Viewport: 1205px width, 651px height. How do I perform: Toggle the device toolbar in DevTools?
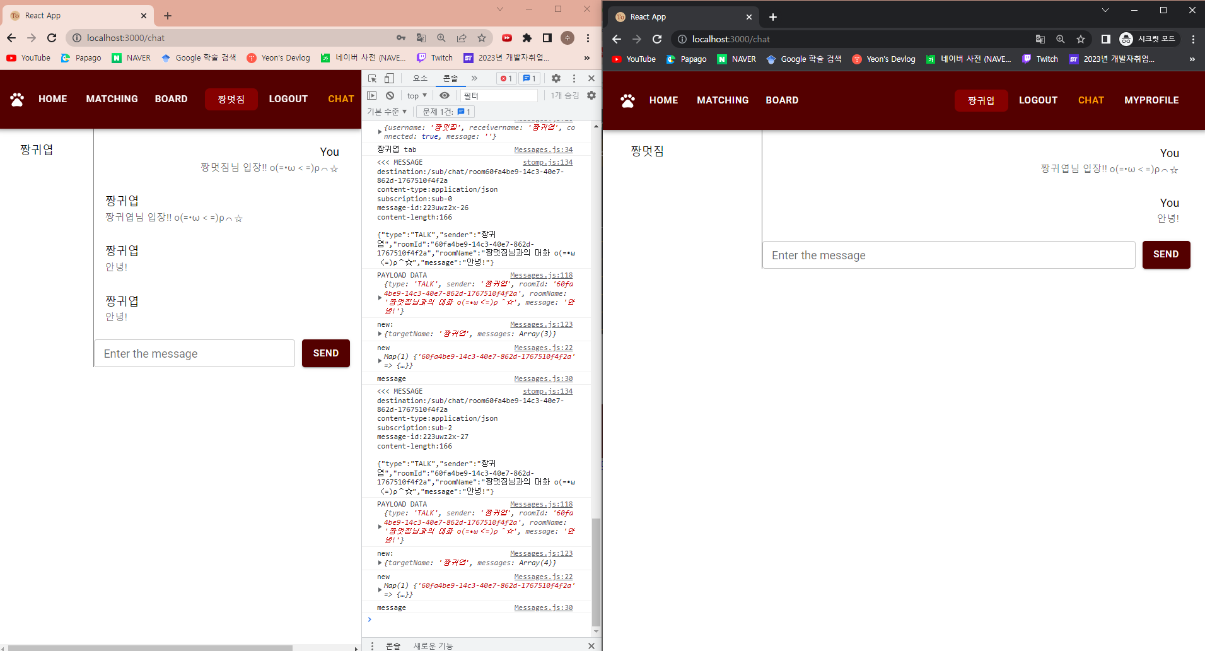click(390, 78)
